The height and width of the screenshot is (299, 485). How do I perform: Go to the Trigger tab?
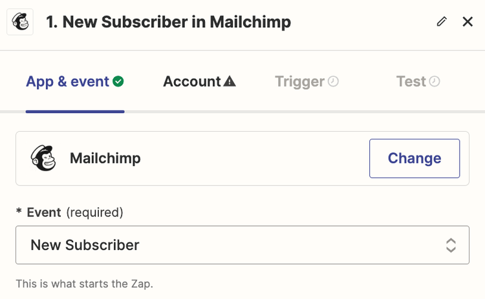coord(299,81)
